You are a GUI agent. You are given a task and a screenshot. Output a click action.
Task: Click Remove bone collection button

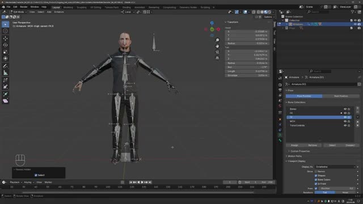(313, 145)
